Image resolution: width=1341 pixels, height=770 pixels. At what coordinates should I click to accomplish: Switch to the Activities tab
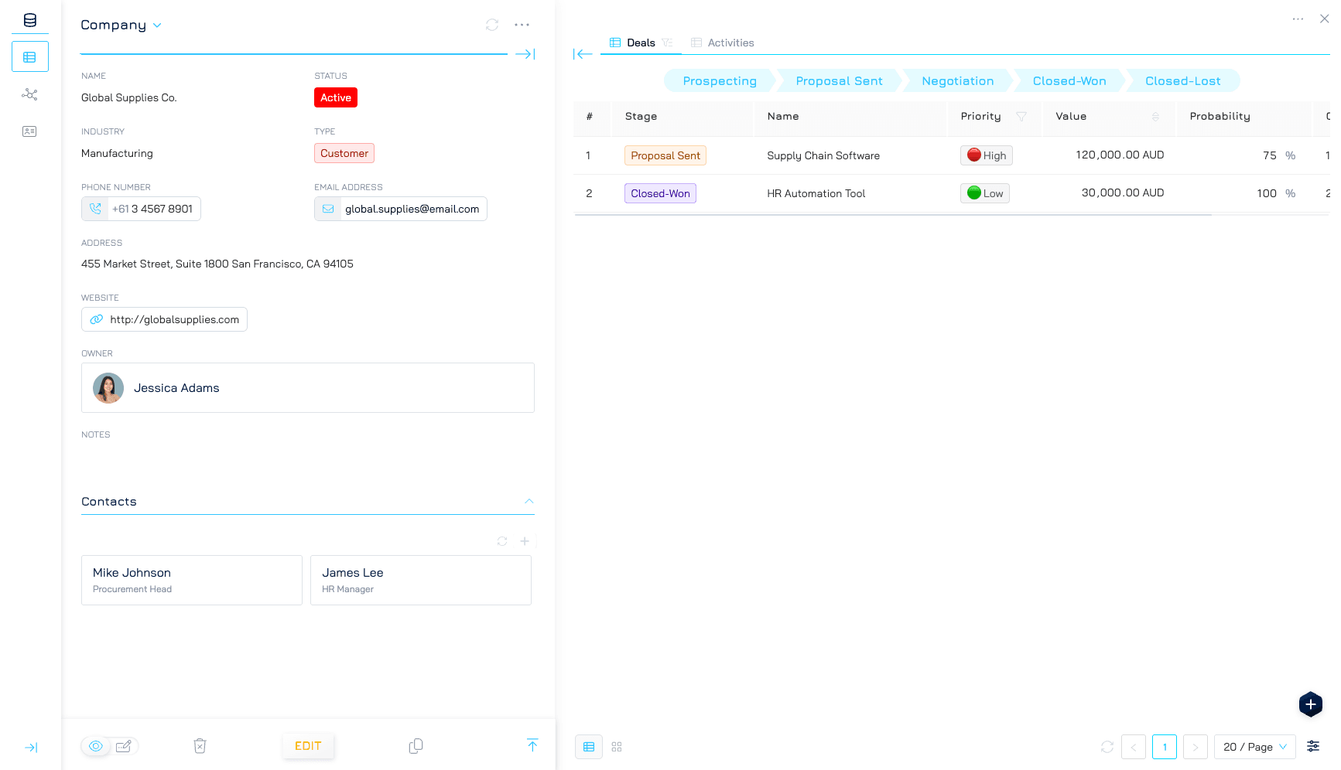pyautogui.click(x=723, y=43)
